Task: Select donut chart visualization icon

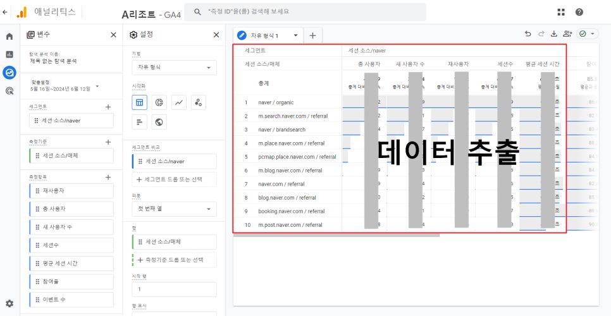Action: tap(159, 102)
